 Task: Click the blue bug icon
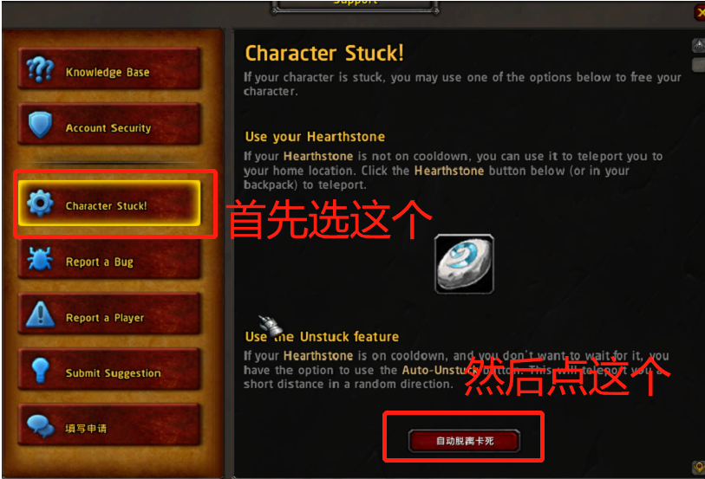click(40, 259)
